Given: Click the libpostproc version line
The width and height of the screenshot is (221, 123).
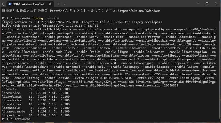Looking at the screenshot, I should click(x=36, y=115).
